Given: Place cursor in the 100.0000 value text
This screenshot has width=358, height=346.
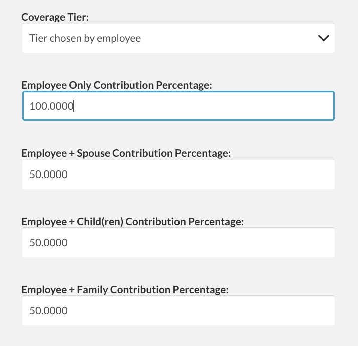Looking at the screenshot, I should [51, 106].
